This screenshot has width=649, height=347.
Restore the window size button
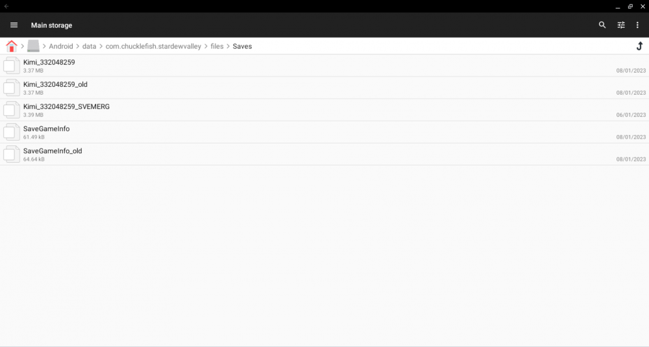[x=630, y=6]
